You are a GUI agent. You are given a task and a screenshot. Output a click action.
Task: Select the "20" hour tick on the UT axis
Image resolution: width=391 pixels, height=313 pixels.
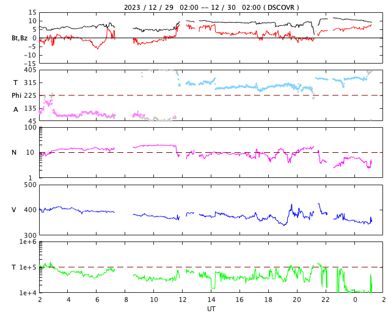pyautogui.click(x=297, y=300)
